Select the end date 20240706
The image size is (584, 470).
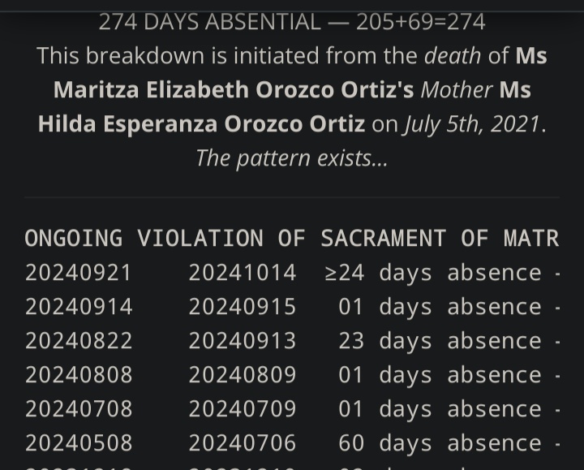point(243,442)
